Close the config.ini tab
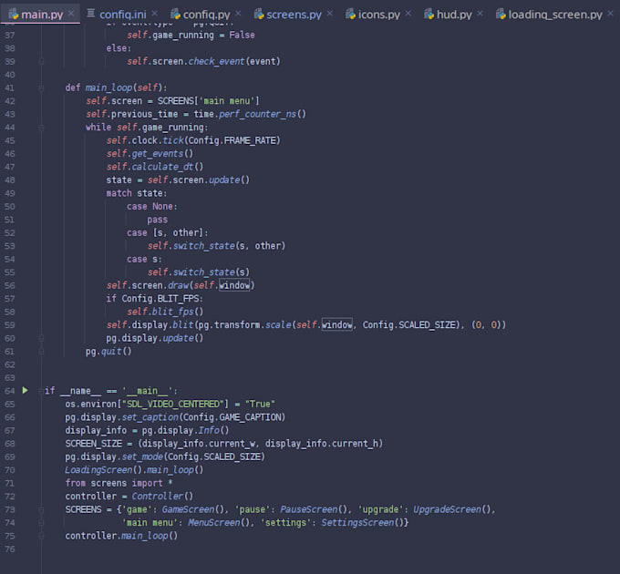 click(154, 14)
